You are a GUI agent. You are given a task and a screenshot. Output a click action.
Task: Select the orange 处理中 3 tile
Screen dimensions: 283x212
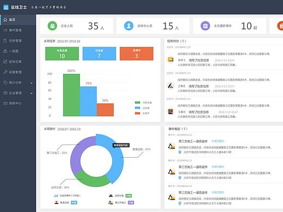[137, 54]
